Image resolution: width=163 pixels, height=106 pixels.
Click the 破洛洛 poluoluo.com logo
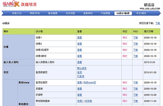coord(150,6)
